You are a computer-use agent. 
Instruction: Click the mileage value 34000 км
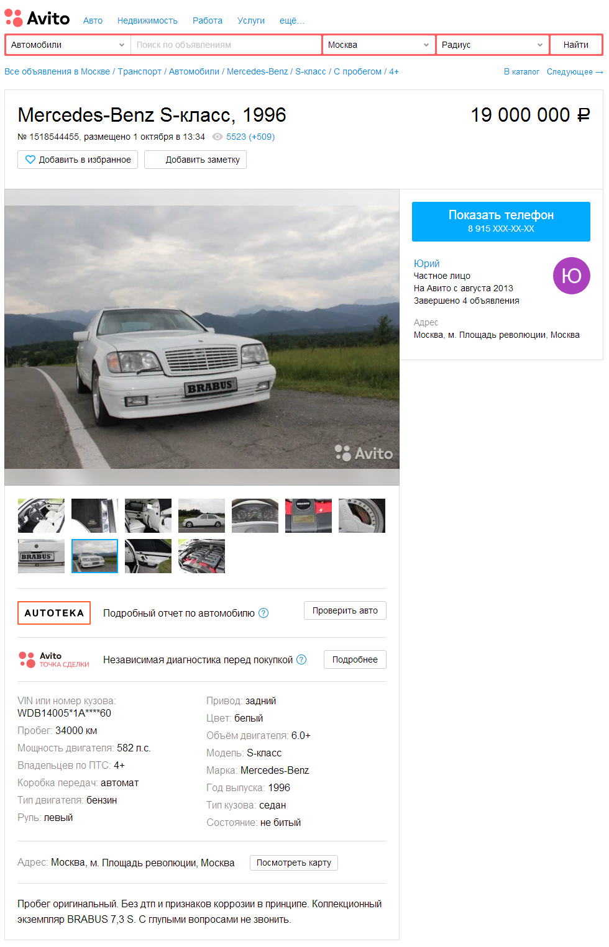pos(76,730)
